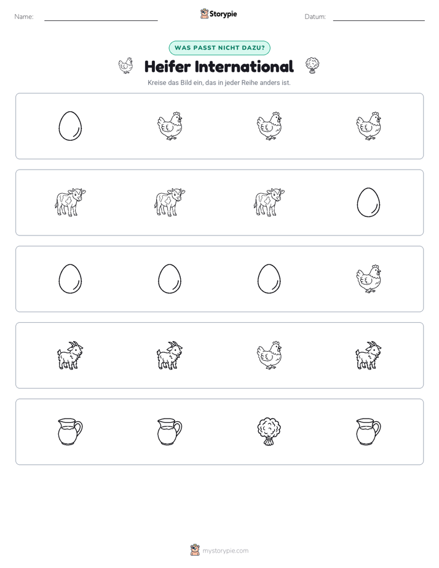Click the first cow in row two
This screenshot has height=568, width=439.
point(70,202)
